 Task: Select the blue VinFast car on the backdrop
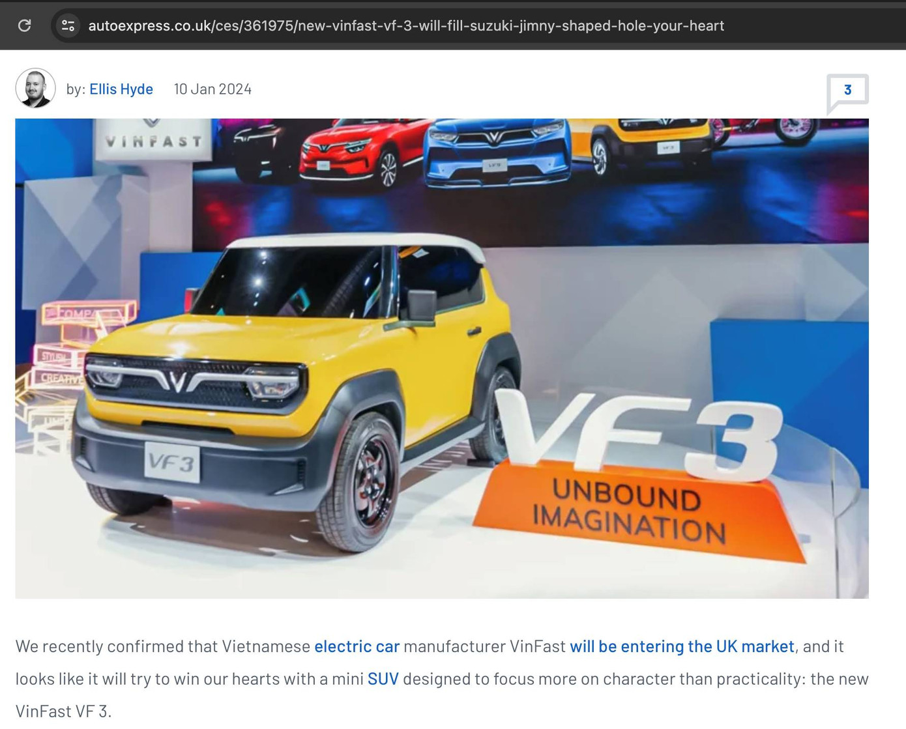point(497,153)
